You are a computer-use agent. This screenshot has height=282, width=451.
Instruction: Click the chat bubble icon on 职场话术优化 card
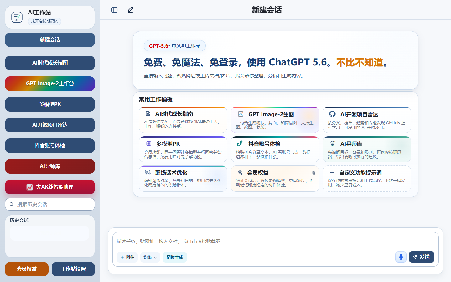(148, 173)
